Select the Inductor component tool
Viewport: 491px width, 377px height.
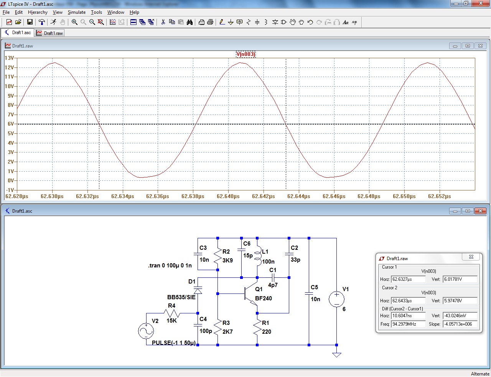pos(266,22)
